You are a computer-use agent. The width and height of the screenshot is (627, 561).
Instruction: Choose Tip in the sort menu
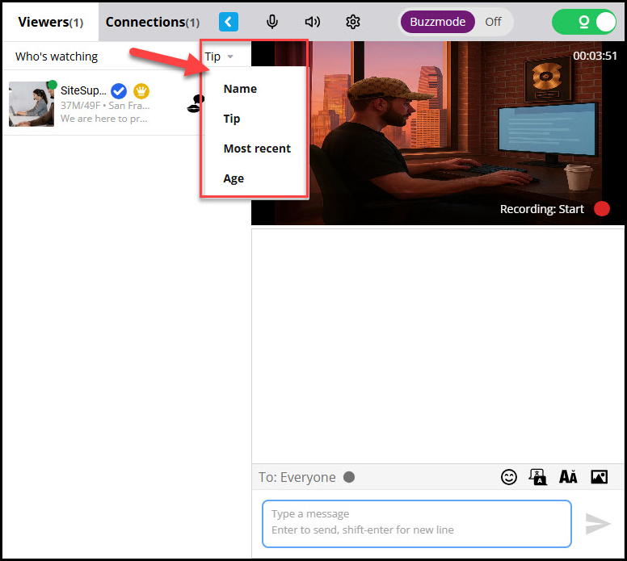[232, 119]
